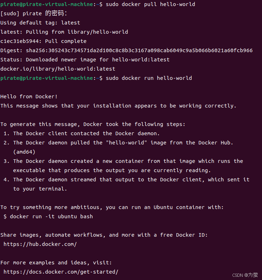The height and width of the screenshot is (280, 262).
Task: Click the https://docs.docker.com/get-started/ URL
Action: [x=61, y=272]
